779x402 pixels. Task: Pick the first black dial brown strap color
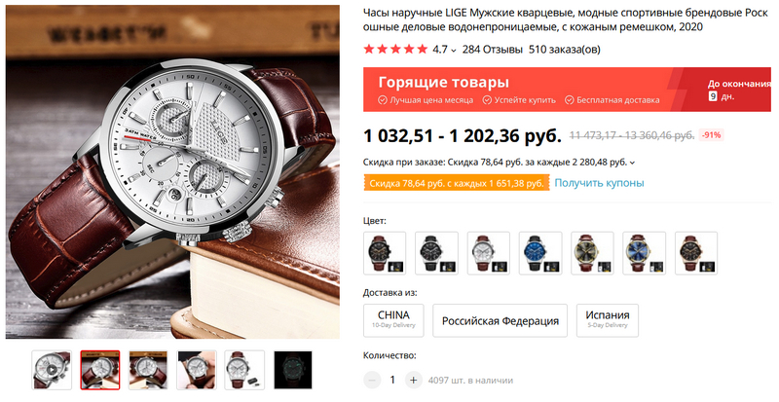(385, 253)
